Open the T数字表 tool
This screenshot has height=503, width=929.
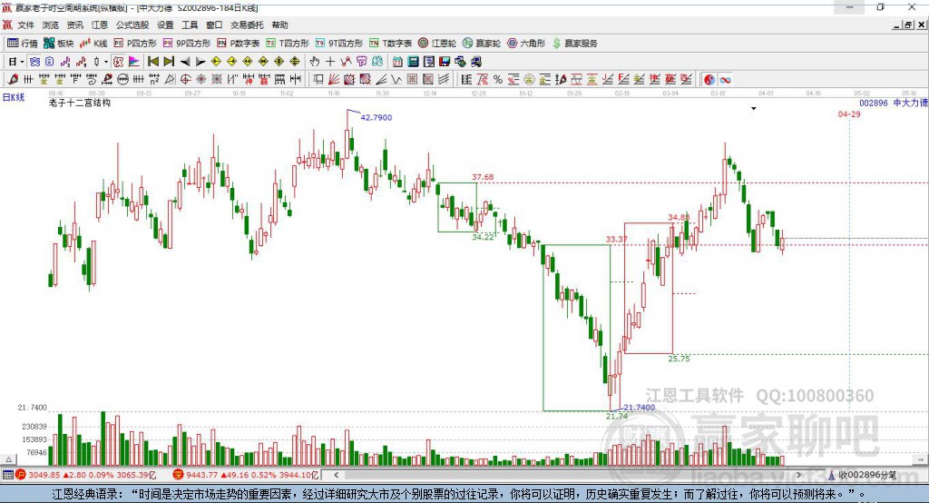tap(390, 44)
